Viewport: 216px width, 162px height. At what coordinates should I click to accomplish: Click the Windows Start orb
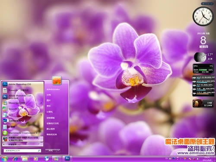pyautogui.click(x=4, y=159)
